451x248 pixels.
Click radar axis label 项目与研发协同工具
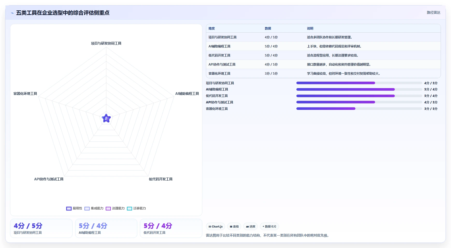[106, 43]
